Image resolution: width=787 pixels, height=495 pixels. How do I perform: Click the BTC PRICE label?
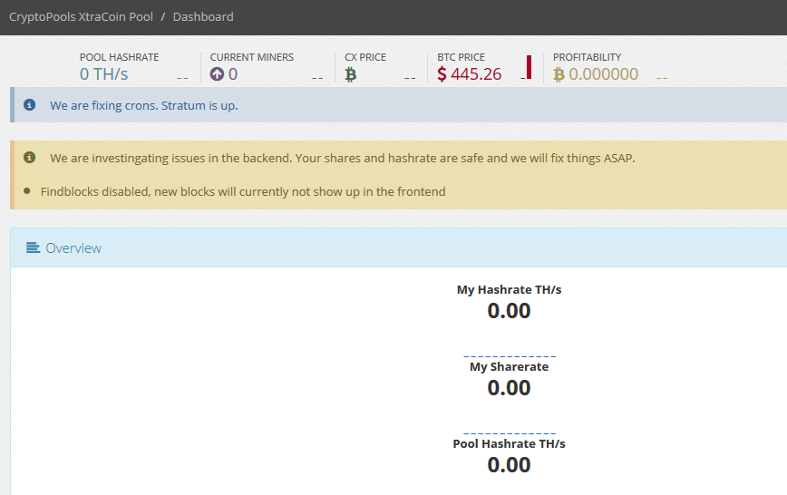click(461, 57)
